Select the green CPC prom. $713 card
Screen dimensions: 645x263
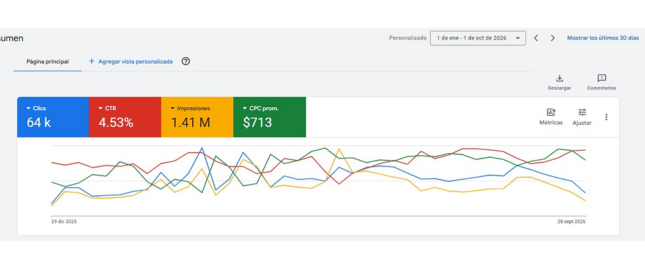[269, 117]
